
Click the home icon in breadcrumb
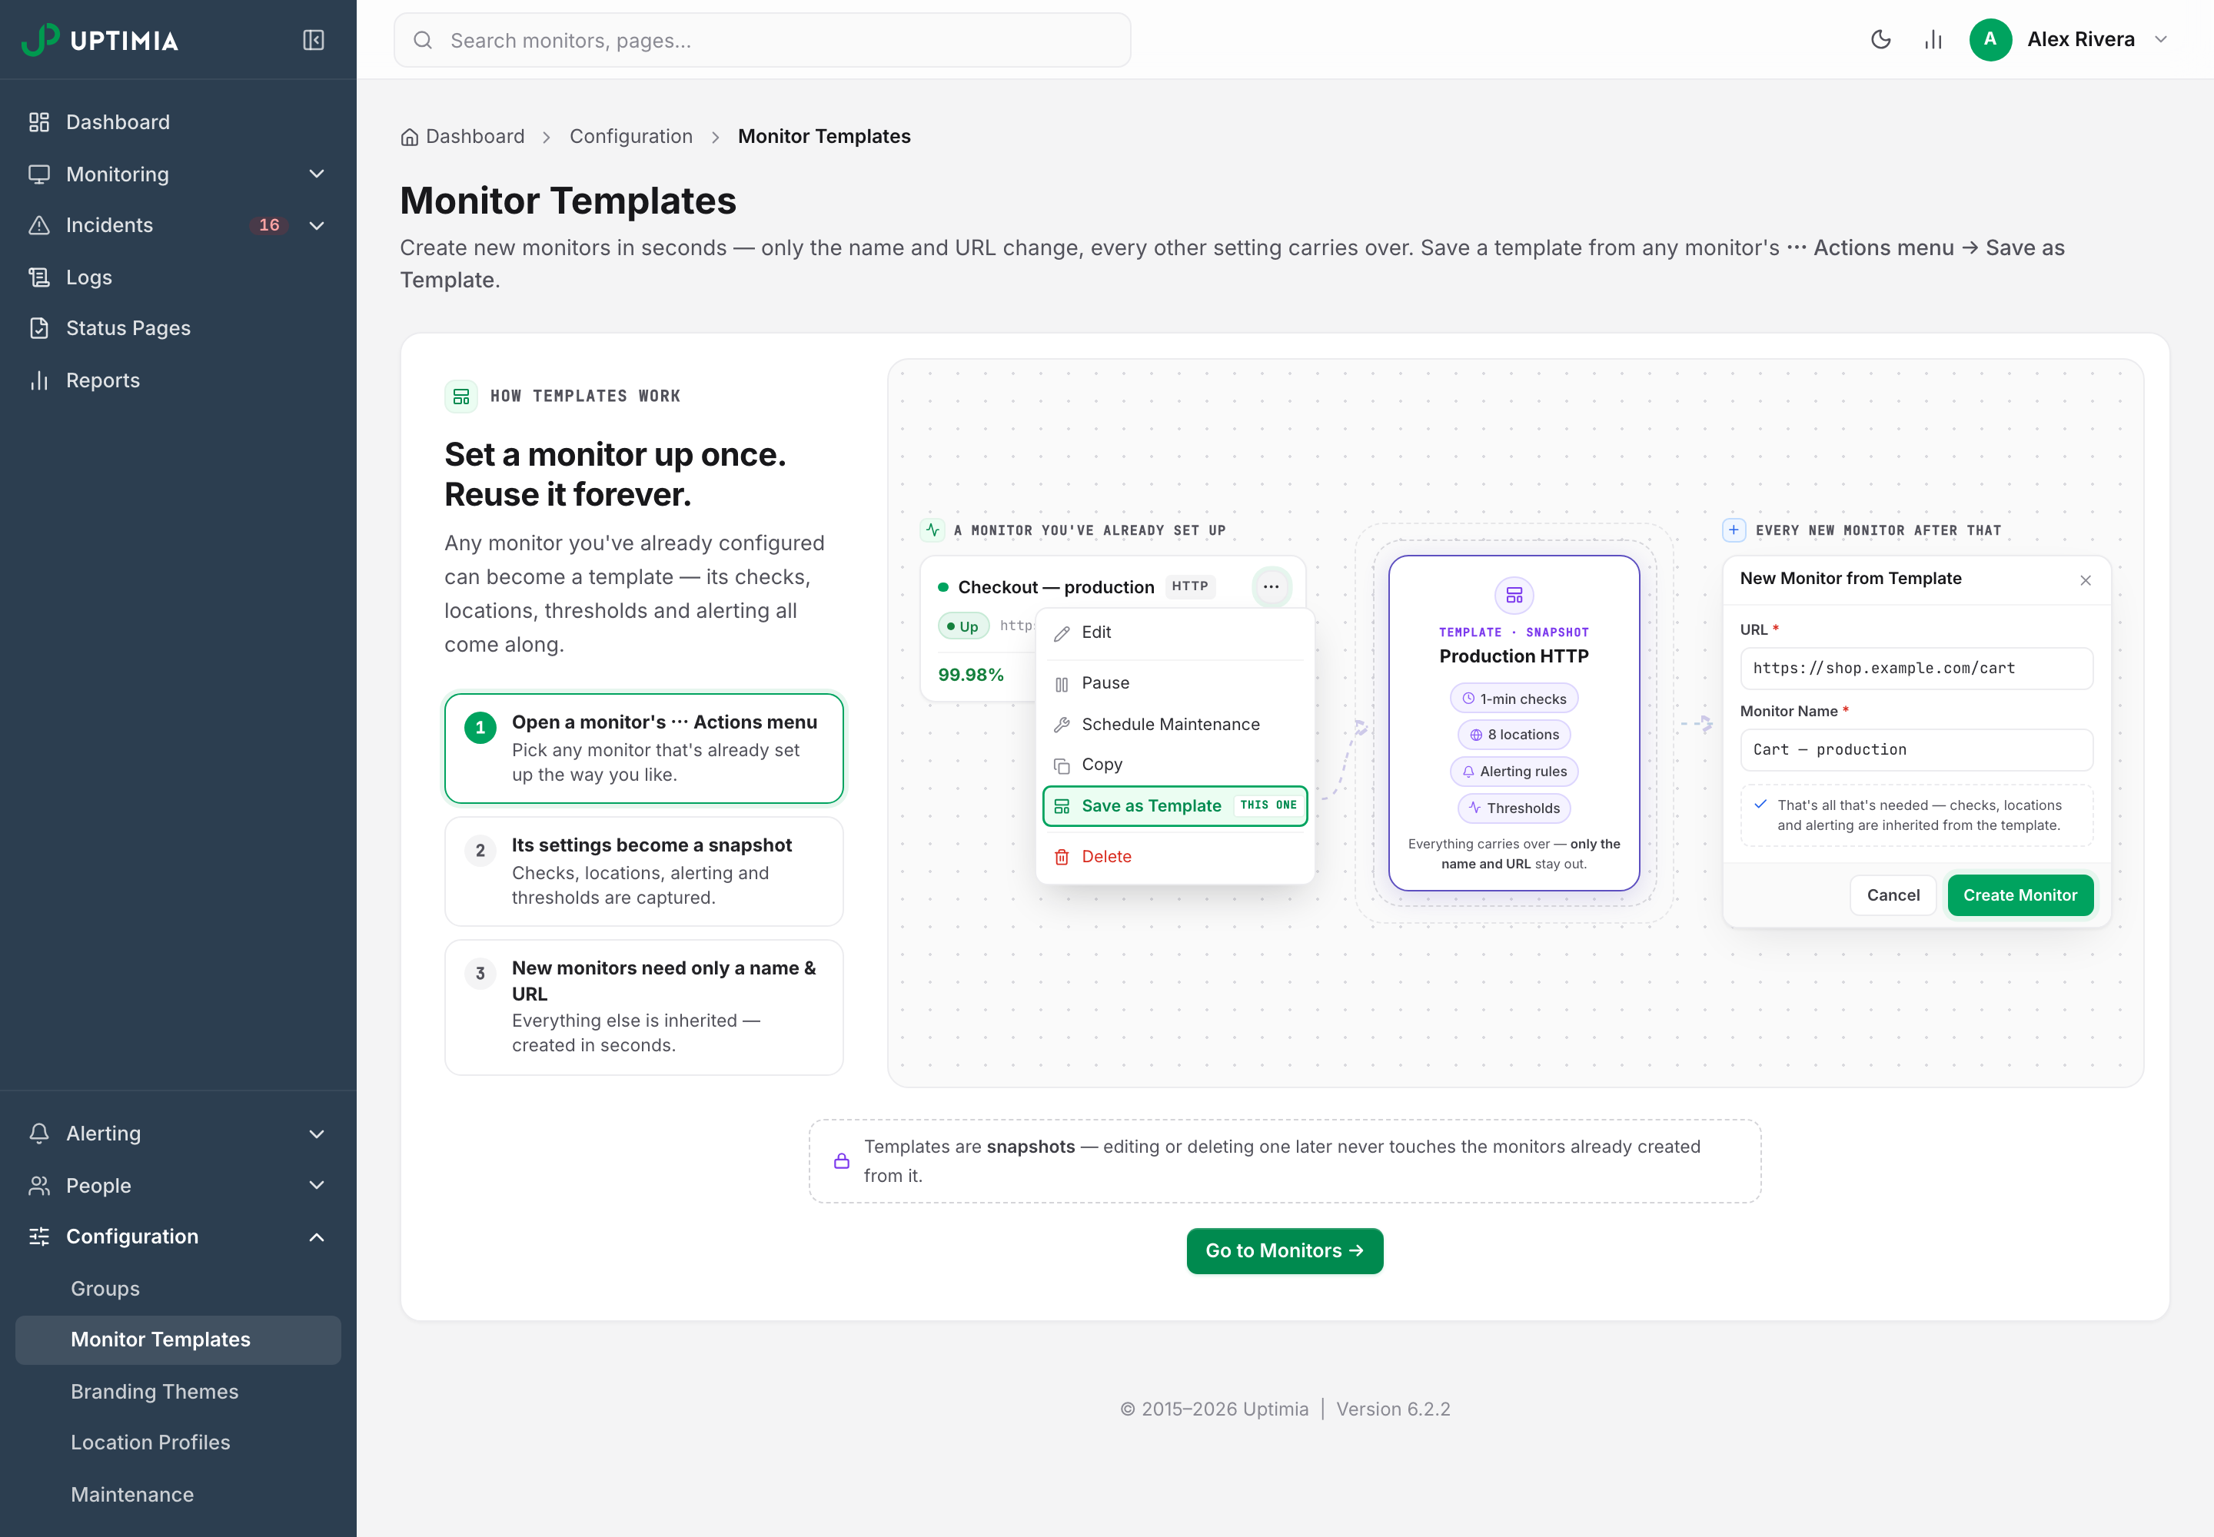(x=410, y=137)
